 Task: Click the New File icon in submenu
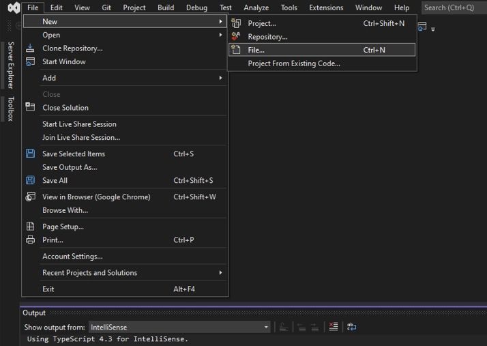pyautogui.click(x=236, y=50)
